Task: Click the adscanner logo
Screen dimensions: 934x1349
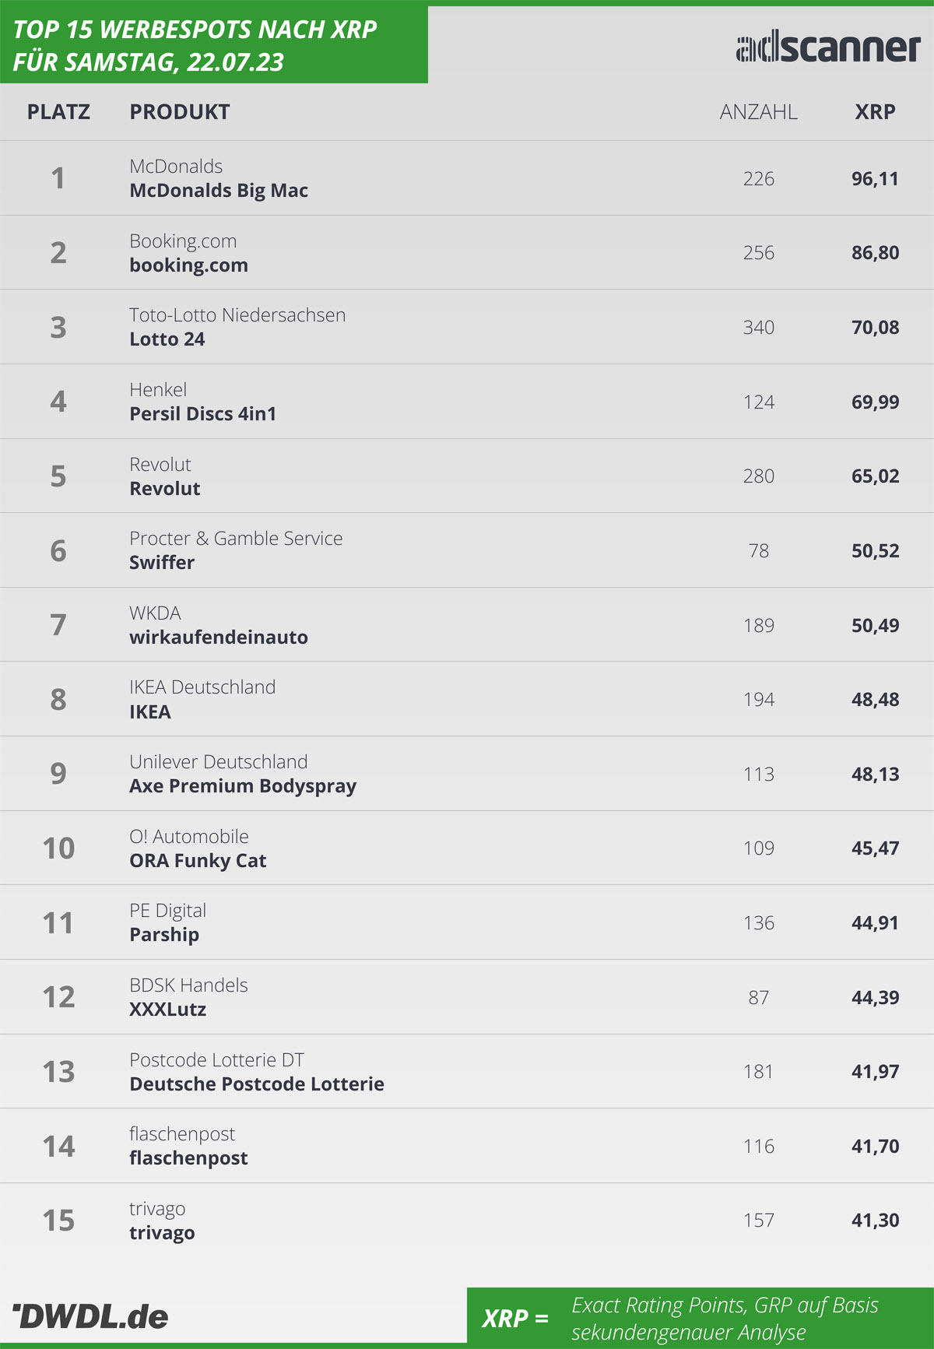Action: pyautogui.click(x=828, y=47)
